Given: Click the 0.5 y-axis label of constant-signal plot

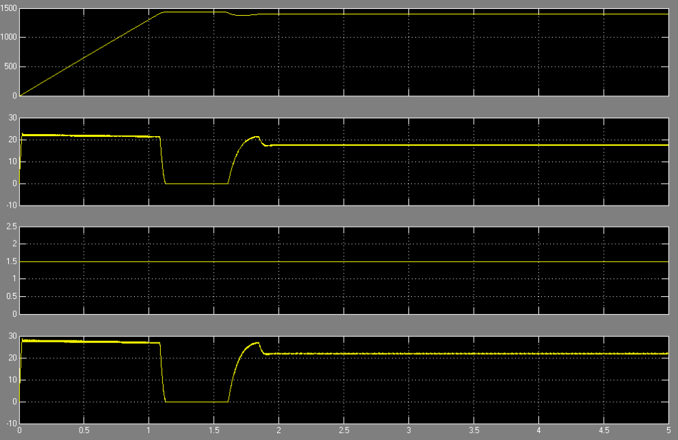Looking at the screenshot, I should pos(12,296).
